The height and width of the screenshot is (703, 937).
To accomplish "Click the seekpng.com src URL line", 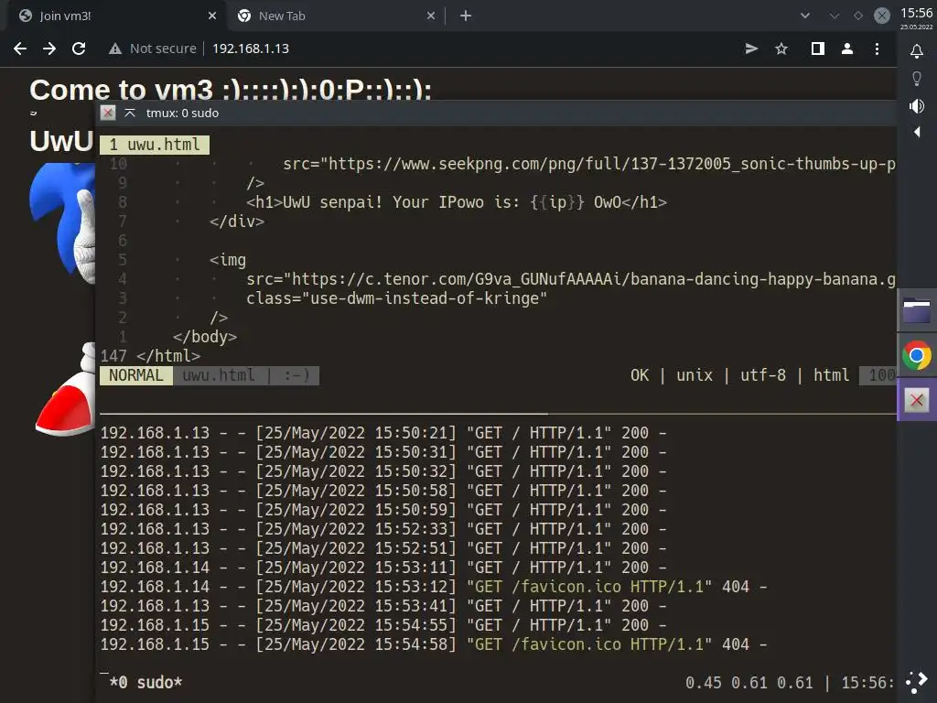I will pyautogui.click(x=589, y=164).
